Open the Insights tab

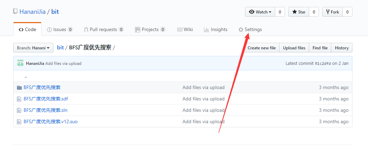(x=216, y=29)
